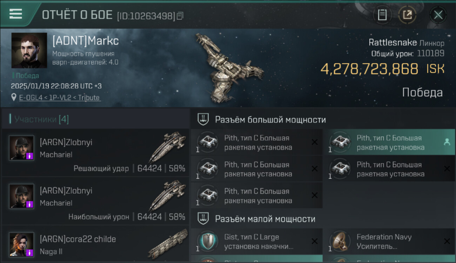Click the person icon on highlighted launcher
Screen dimensions: 456x263
(x=447, y=142)
